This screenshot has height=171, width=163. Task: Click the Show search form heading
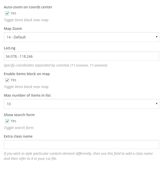tap(19, 115)
